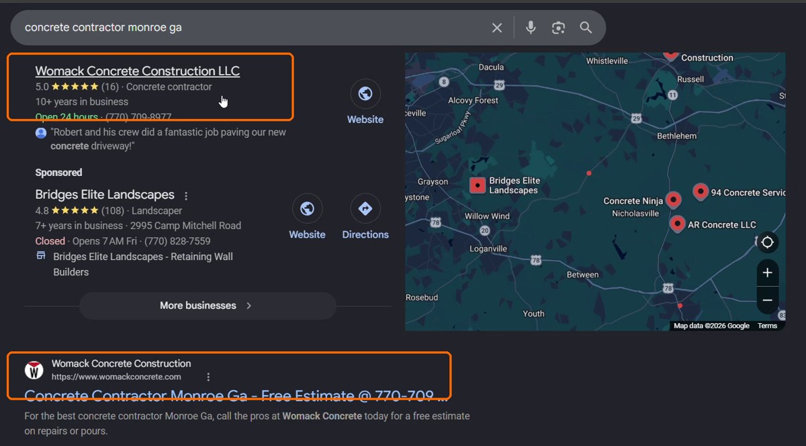Zoom out on the map
806x446 pixels.
click(768, 300)
